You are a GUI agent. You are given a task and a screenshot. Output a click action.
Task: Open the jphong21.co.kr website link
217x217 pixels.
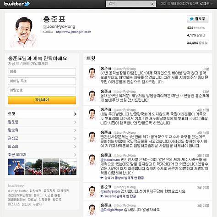tap(73, 32)
